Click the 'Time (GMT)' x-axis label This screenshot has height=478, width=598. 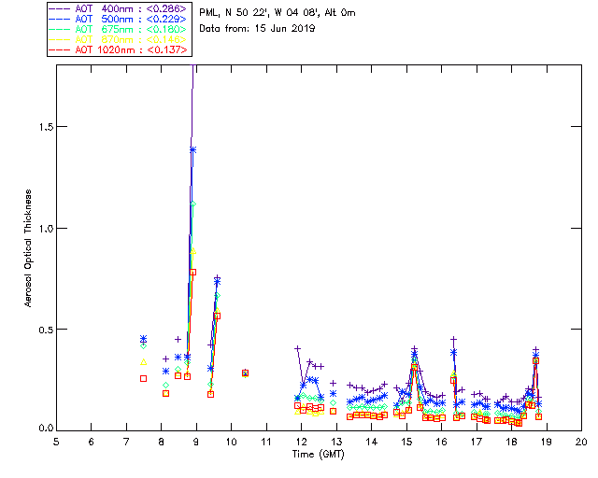pyautogui.click(x=319, y=455)
